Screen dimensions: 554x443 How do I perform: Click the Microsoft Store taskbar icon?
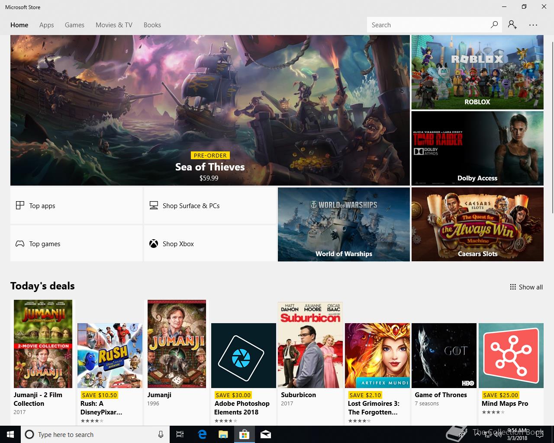pos(244,434)
